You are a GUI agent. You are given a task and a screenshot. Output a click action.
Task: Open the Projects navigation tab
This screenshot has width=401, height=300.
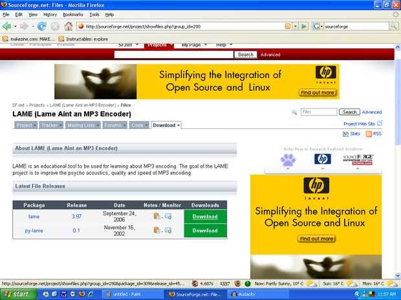tap(159, 45)
